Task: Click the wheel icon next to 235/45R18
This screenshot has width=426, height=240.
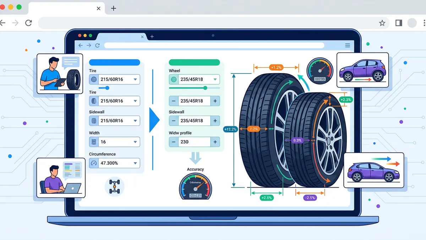Action: 173,79
